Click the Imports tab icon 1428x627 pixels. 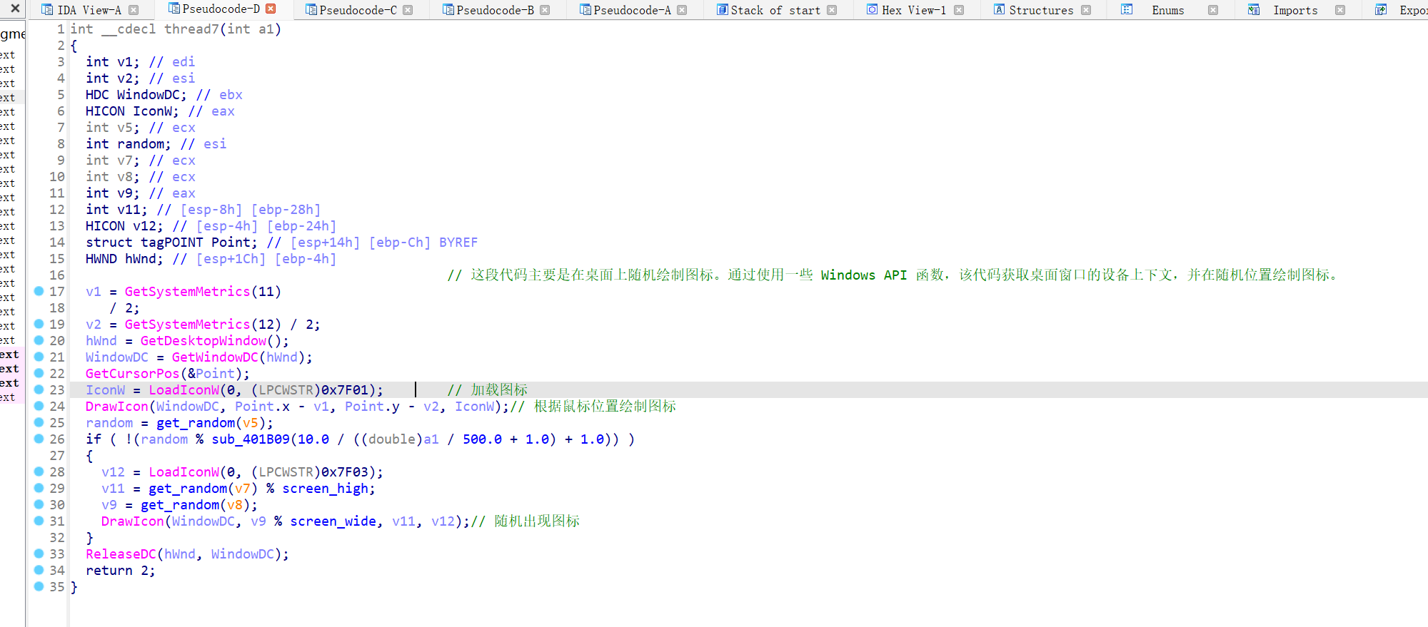[x=1253, y=10]
